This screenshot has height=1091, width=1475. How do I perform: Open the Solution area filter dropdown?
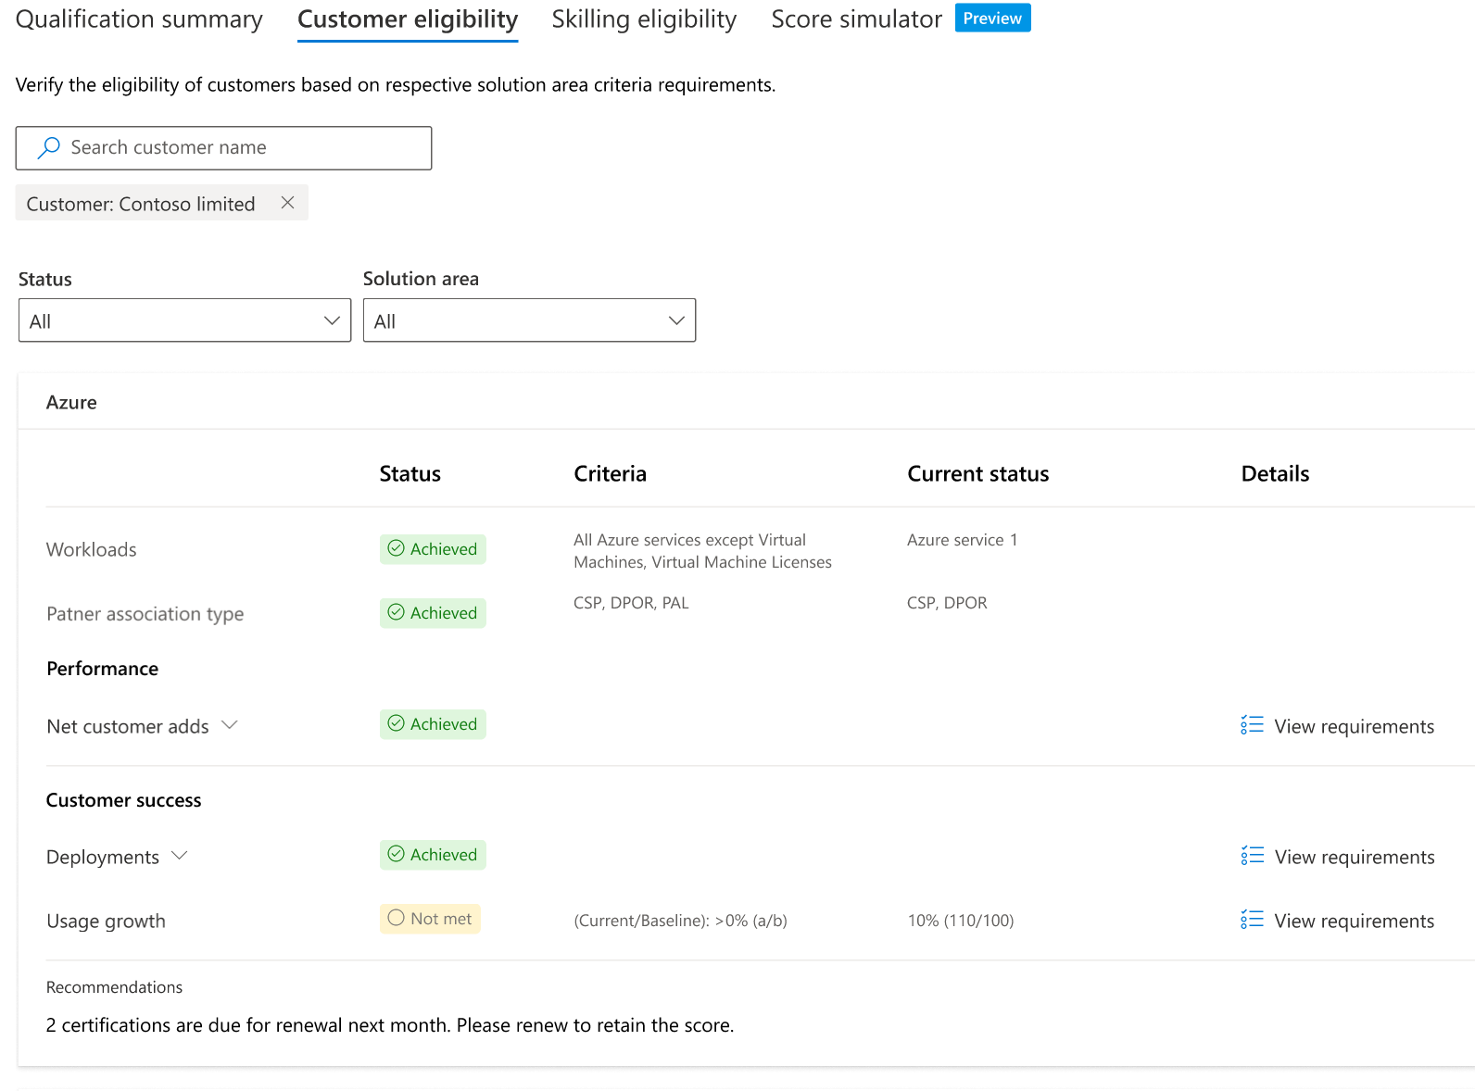click(529, 320)
